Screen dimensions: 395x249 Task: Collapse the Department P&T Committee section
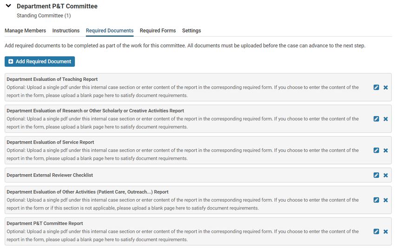[8, 6]
